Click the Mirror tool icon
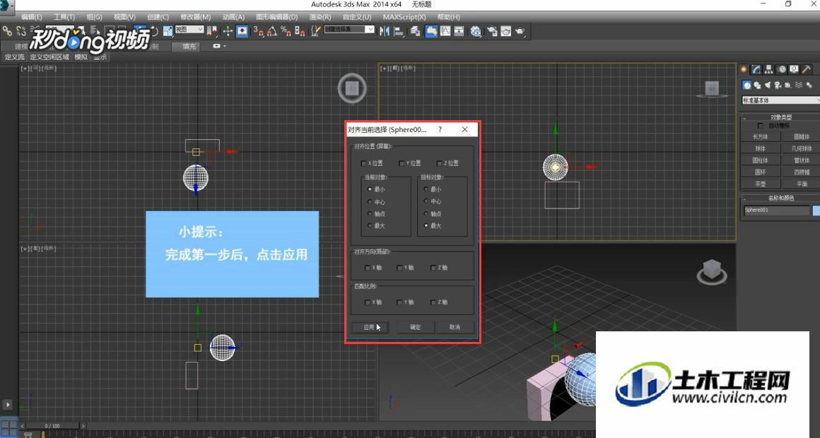Image resolution: width=820 pixels, height=438 pixels. click(x=385, y=31)
